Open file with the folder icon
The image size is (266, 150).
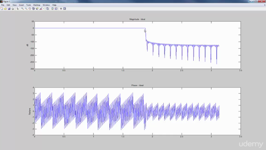pyautogui.click(x=5, y=9)
